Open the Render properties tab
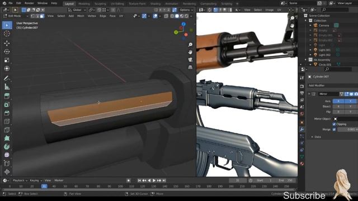 pos(302,87)
